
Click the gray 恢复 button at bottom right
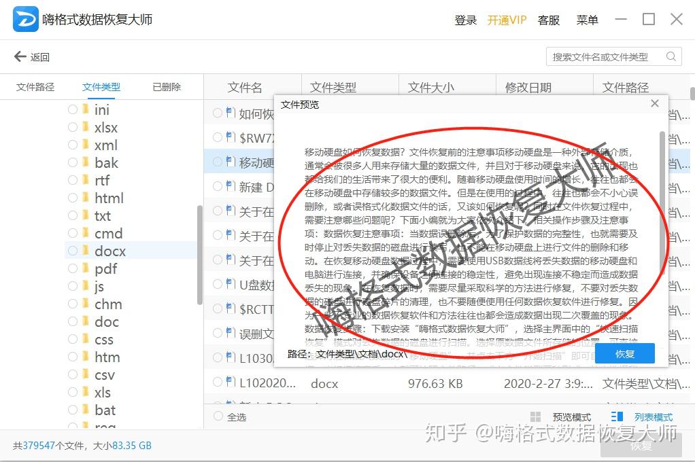pos(641,445)
